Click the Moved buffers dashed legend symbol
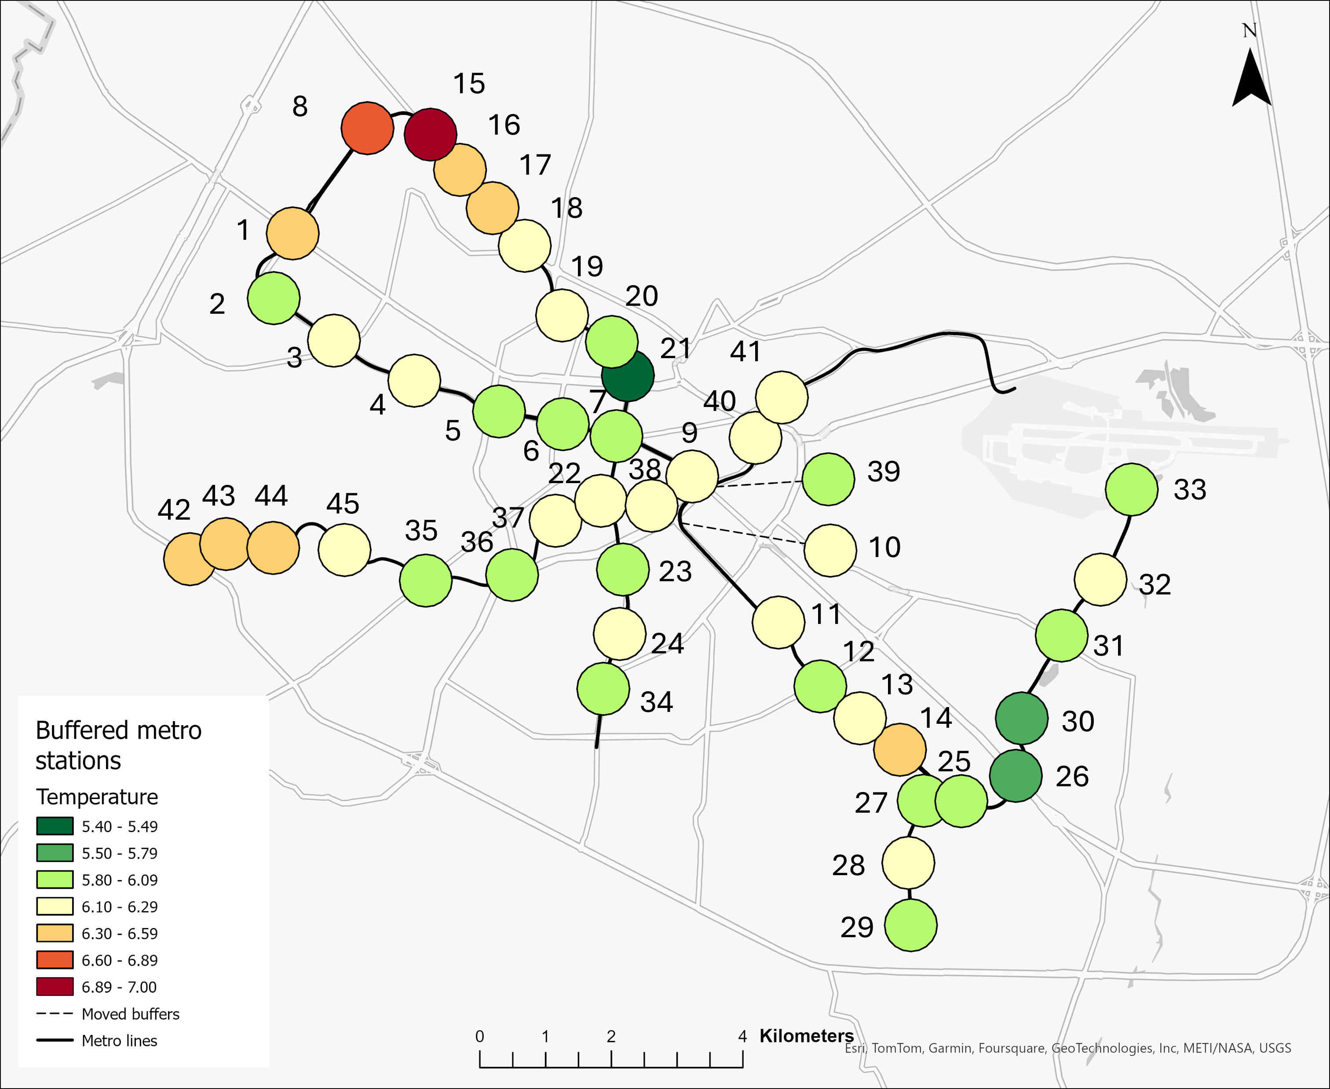The image size is (1330, 1089). point(55,1014)
